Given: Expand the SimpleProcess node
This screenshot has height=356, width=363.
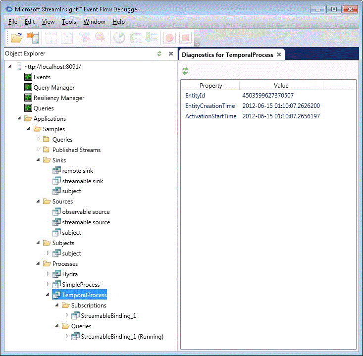Looking at the screenshot, I should [48, 284].
